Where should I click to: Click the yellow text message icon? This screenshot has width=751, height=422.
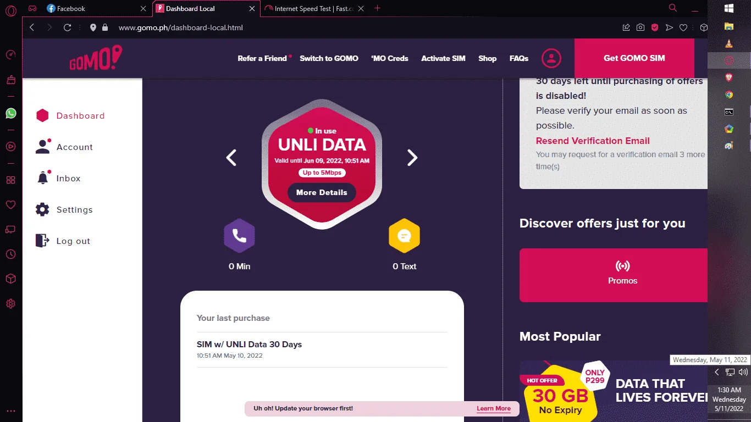tap(405, 236)
